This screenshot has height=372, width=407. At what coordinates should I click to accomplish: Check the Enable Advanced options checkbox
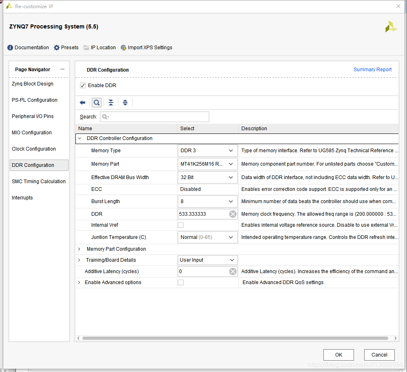181,282
